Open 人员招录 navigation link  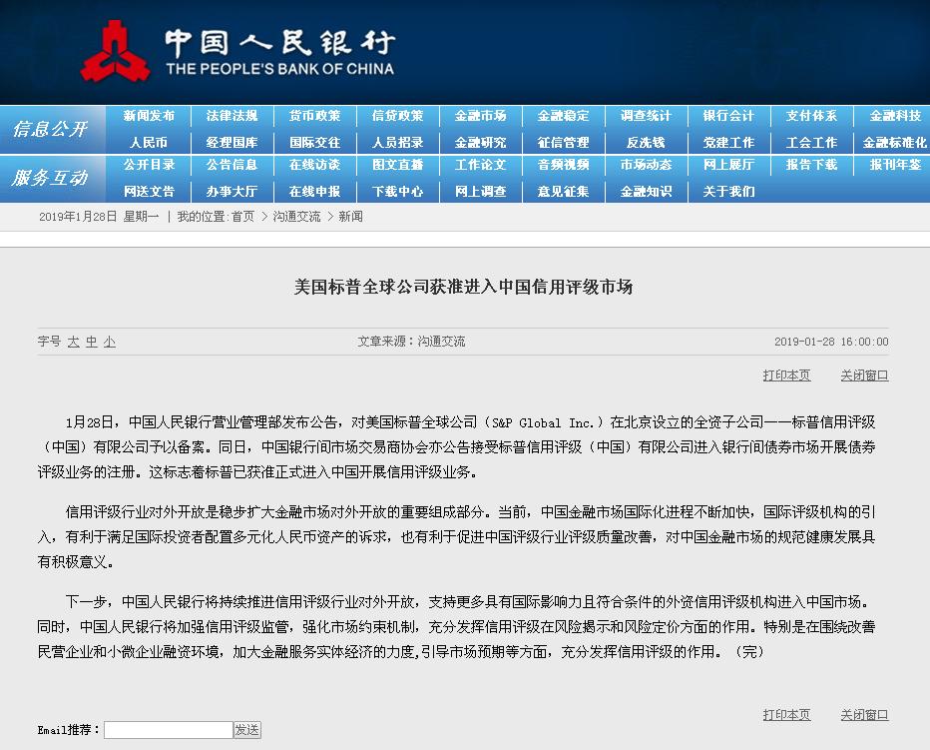coord(397,143)
